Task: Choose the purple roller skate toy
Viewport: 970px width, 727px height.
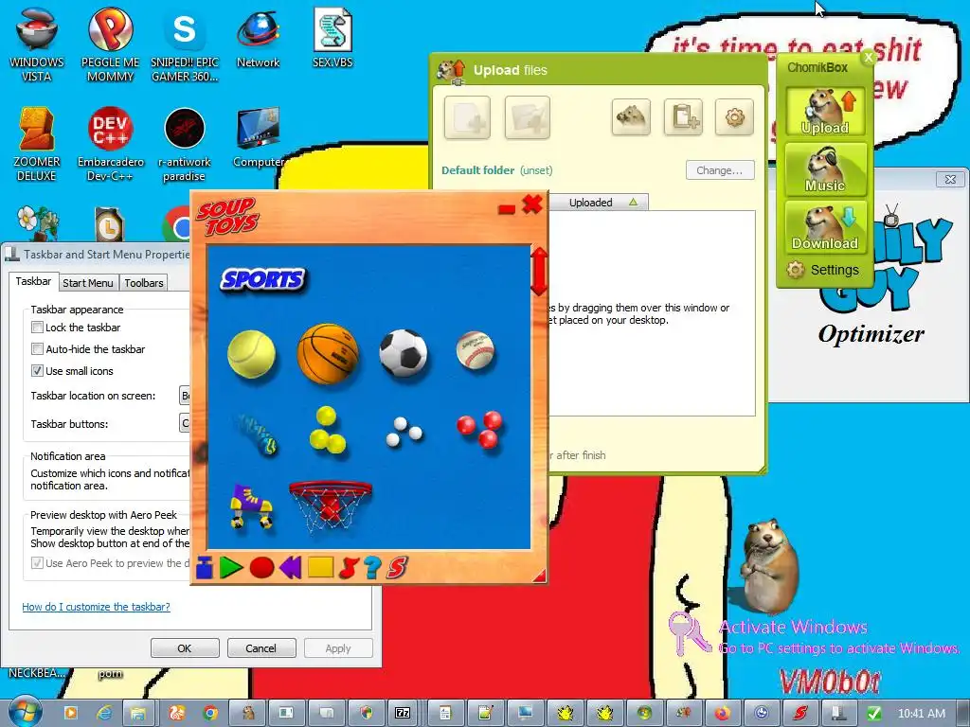Action: (x=251, y=507)
